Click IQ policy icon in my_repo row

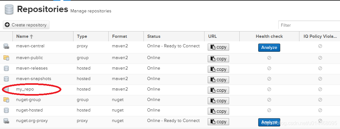320,89
